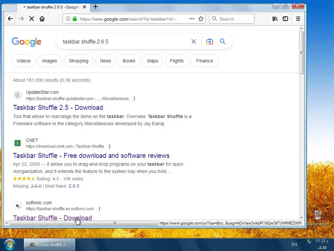334x251 pixels.
Task: Open the Firefox hamburger menu
Action: 298,19
